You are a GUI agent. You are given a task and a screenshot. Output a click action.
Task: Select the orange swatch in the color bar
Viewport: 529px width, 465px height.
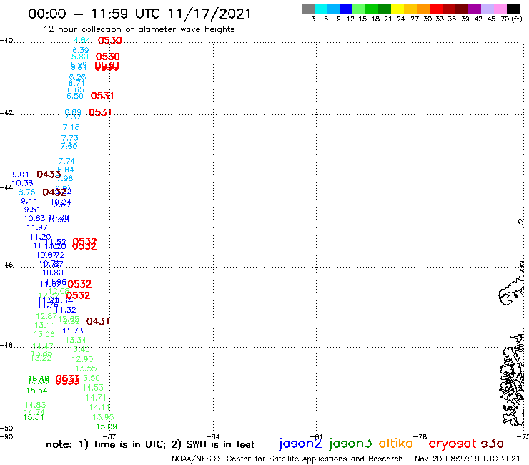click(423, 9)
